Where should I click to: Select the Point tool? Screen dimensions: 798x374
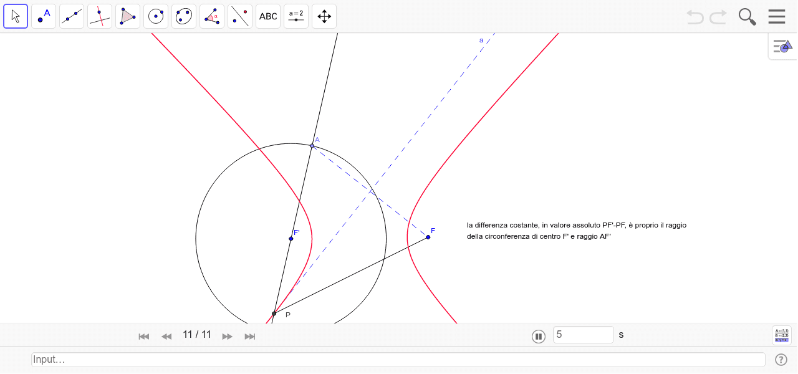pos(44,16)
